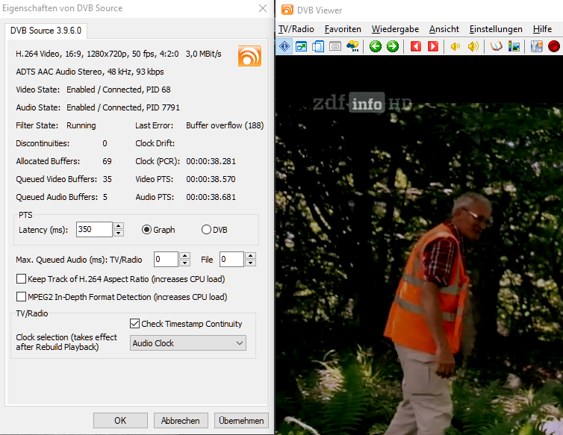Click the ADTS AAC Audio Stereo info line
Image resolution: width=563 pixels, height=435 pixels.
click(90, 72)
